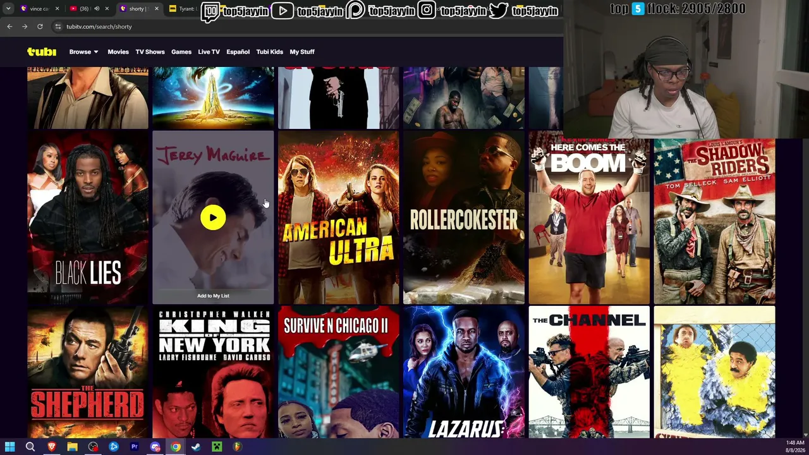Switch to Chrome on the taskbar
Image resolution: width=809 pixels, height=455 pixels.
(x=176, y=447)
